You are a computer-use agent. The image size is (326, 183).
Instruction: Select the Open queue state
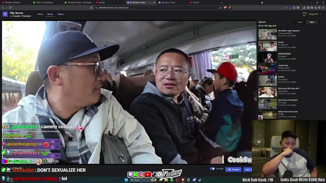[x=312, y=22]
